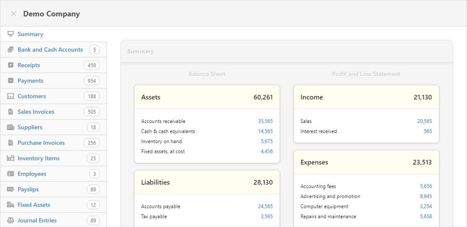Open Accounts payable balance 24,565

[x=265, y=206]
